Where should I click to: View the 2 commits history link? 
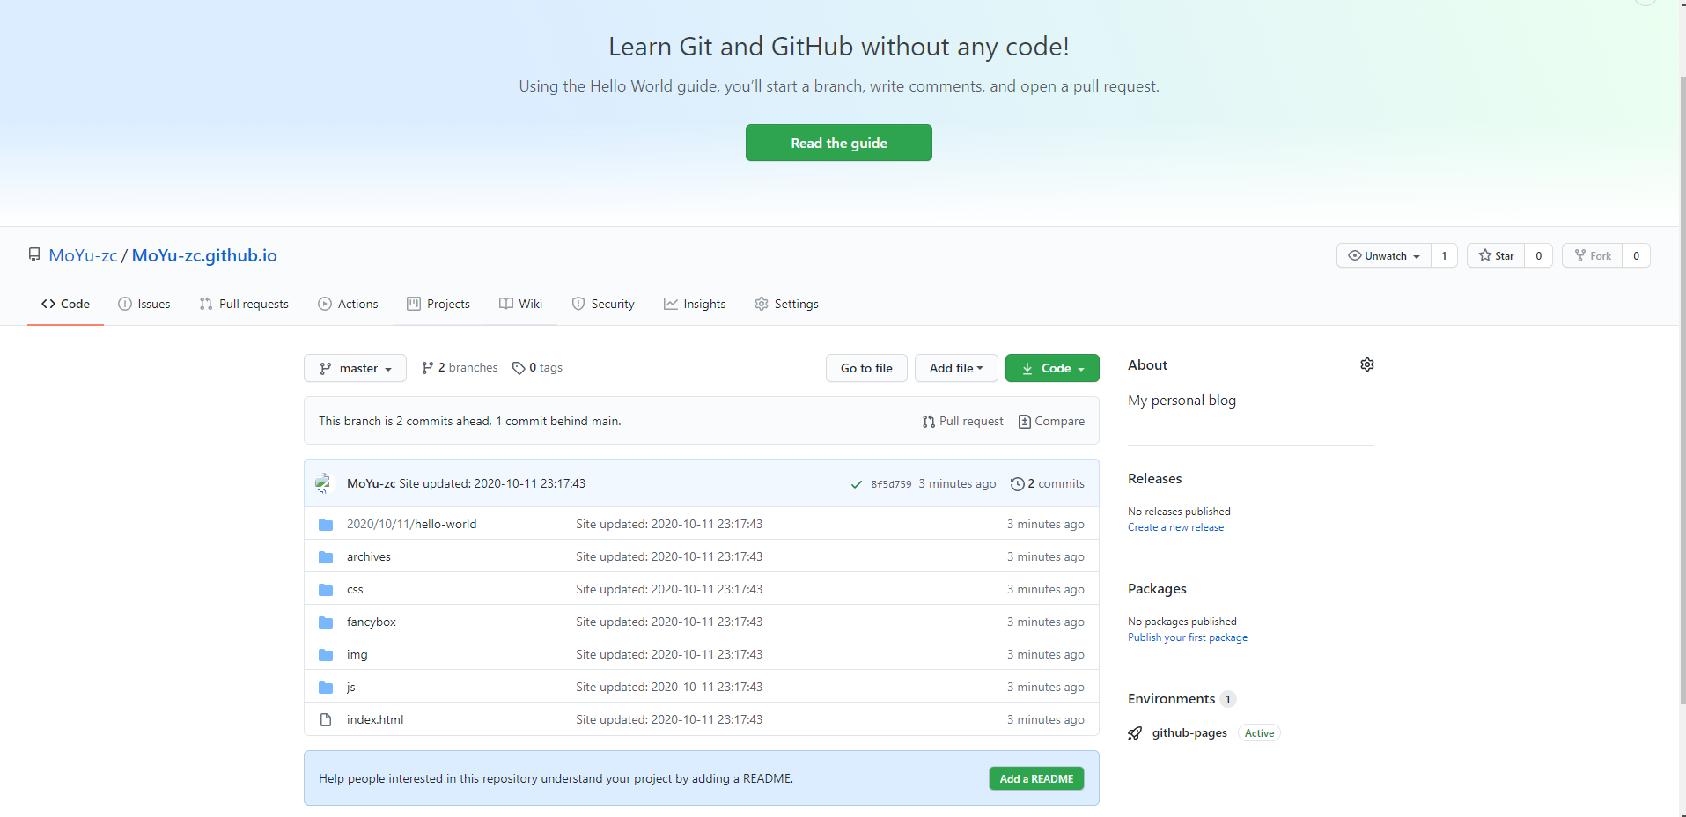click(x=1048, y=484)
